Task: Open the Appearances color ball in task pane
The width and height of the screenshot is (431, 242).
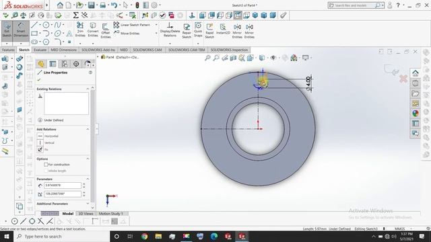Action: [x=416, y=113]
